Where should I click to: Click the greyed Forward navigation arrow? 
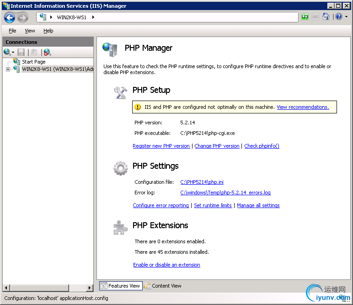coord(23,17)
